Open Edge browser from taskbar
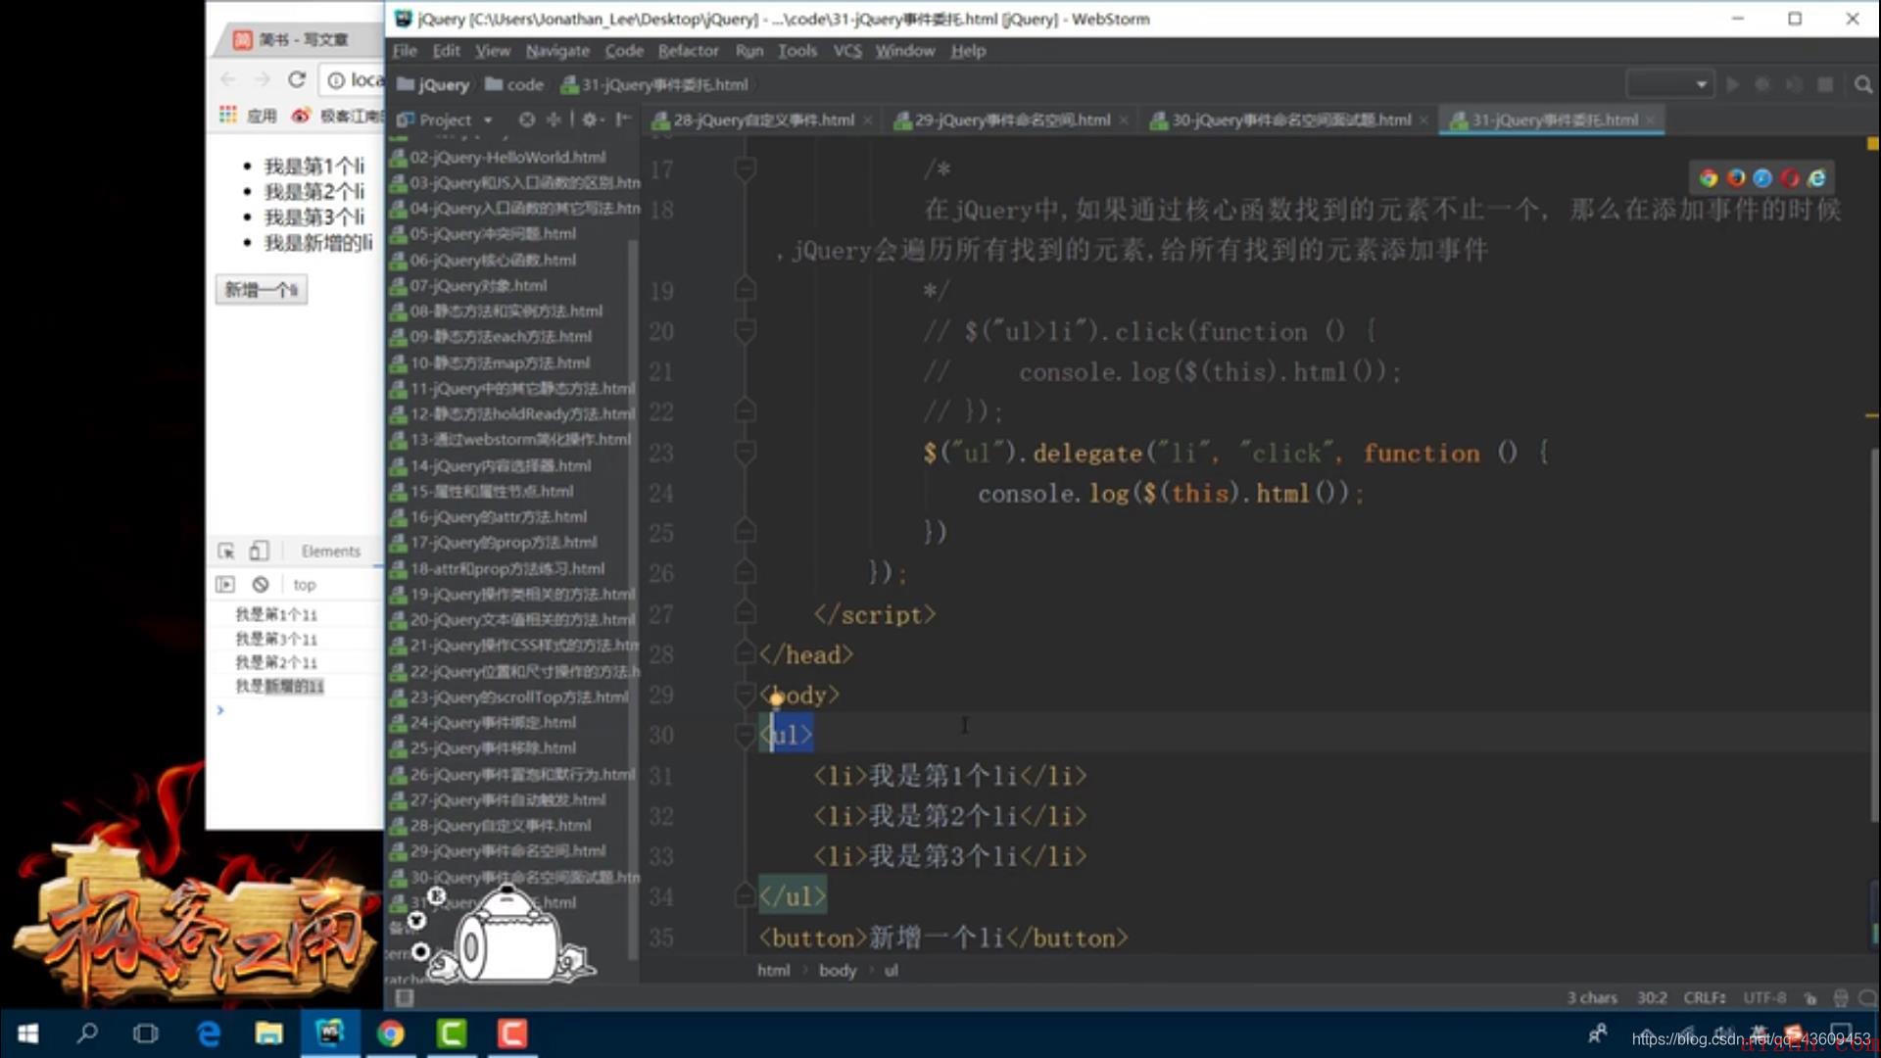Viewport: 1881px width, 1058px height. click(x=208, y=1034)
